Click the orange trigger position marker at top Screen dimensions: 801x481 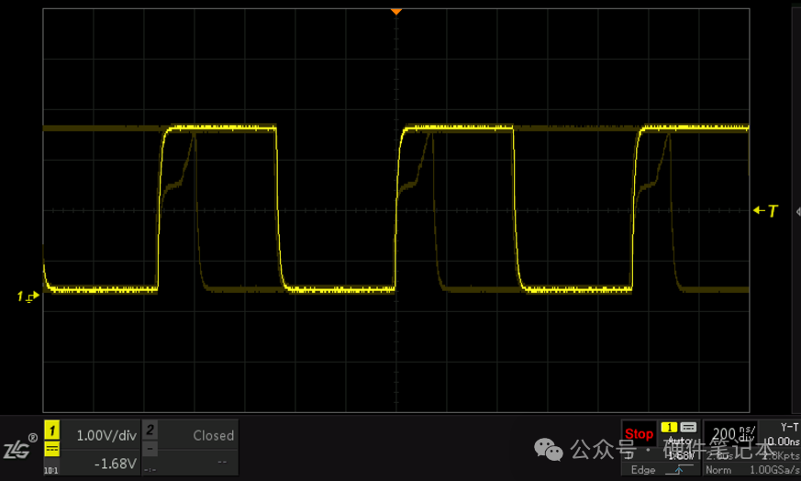[395, 11]
